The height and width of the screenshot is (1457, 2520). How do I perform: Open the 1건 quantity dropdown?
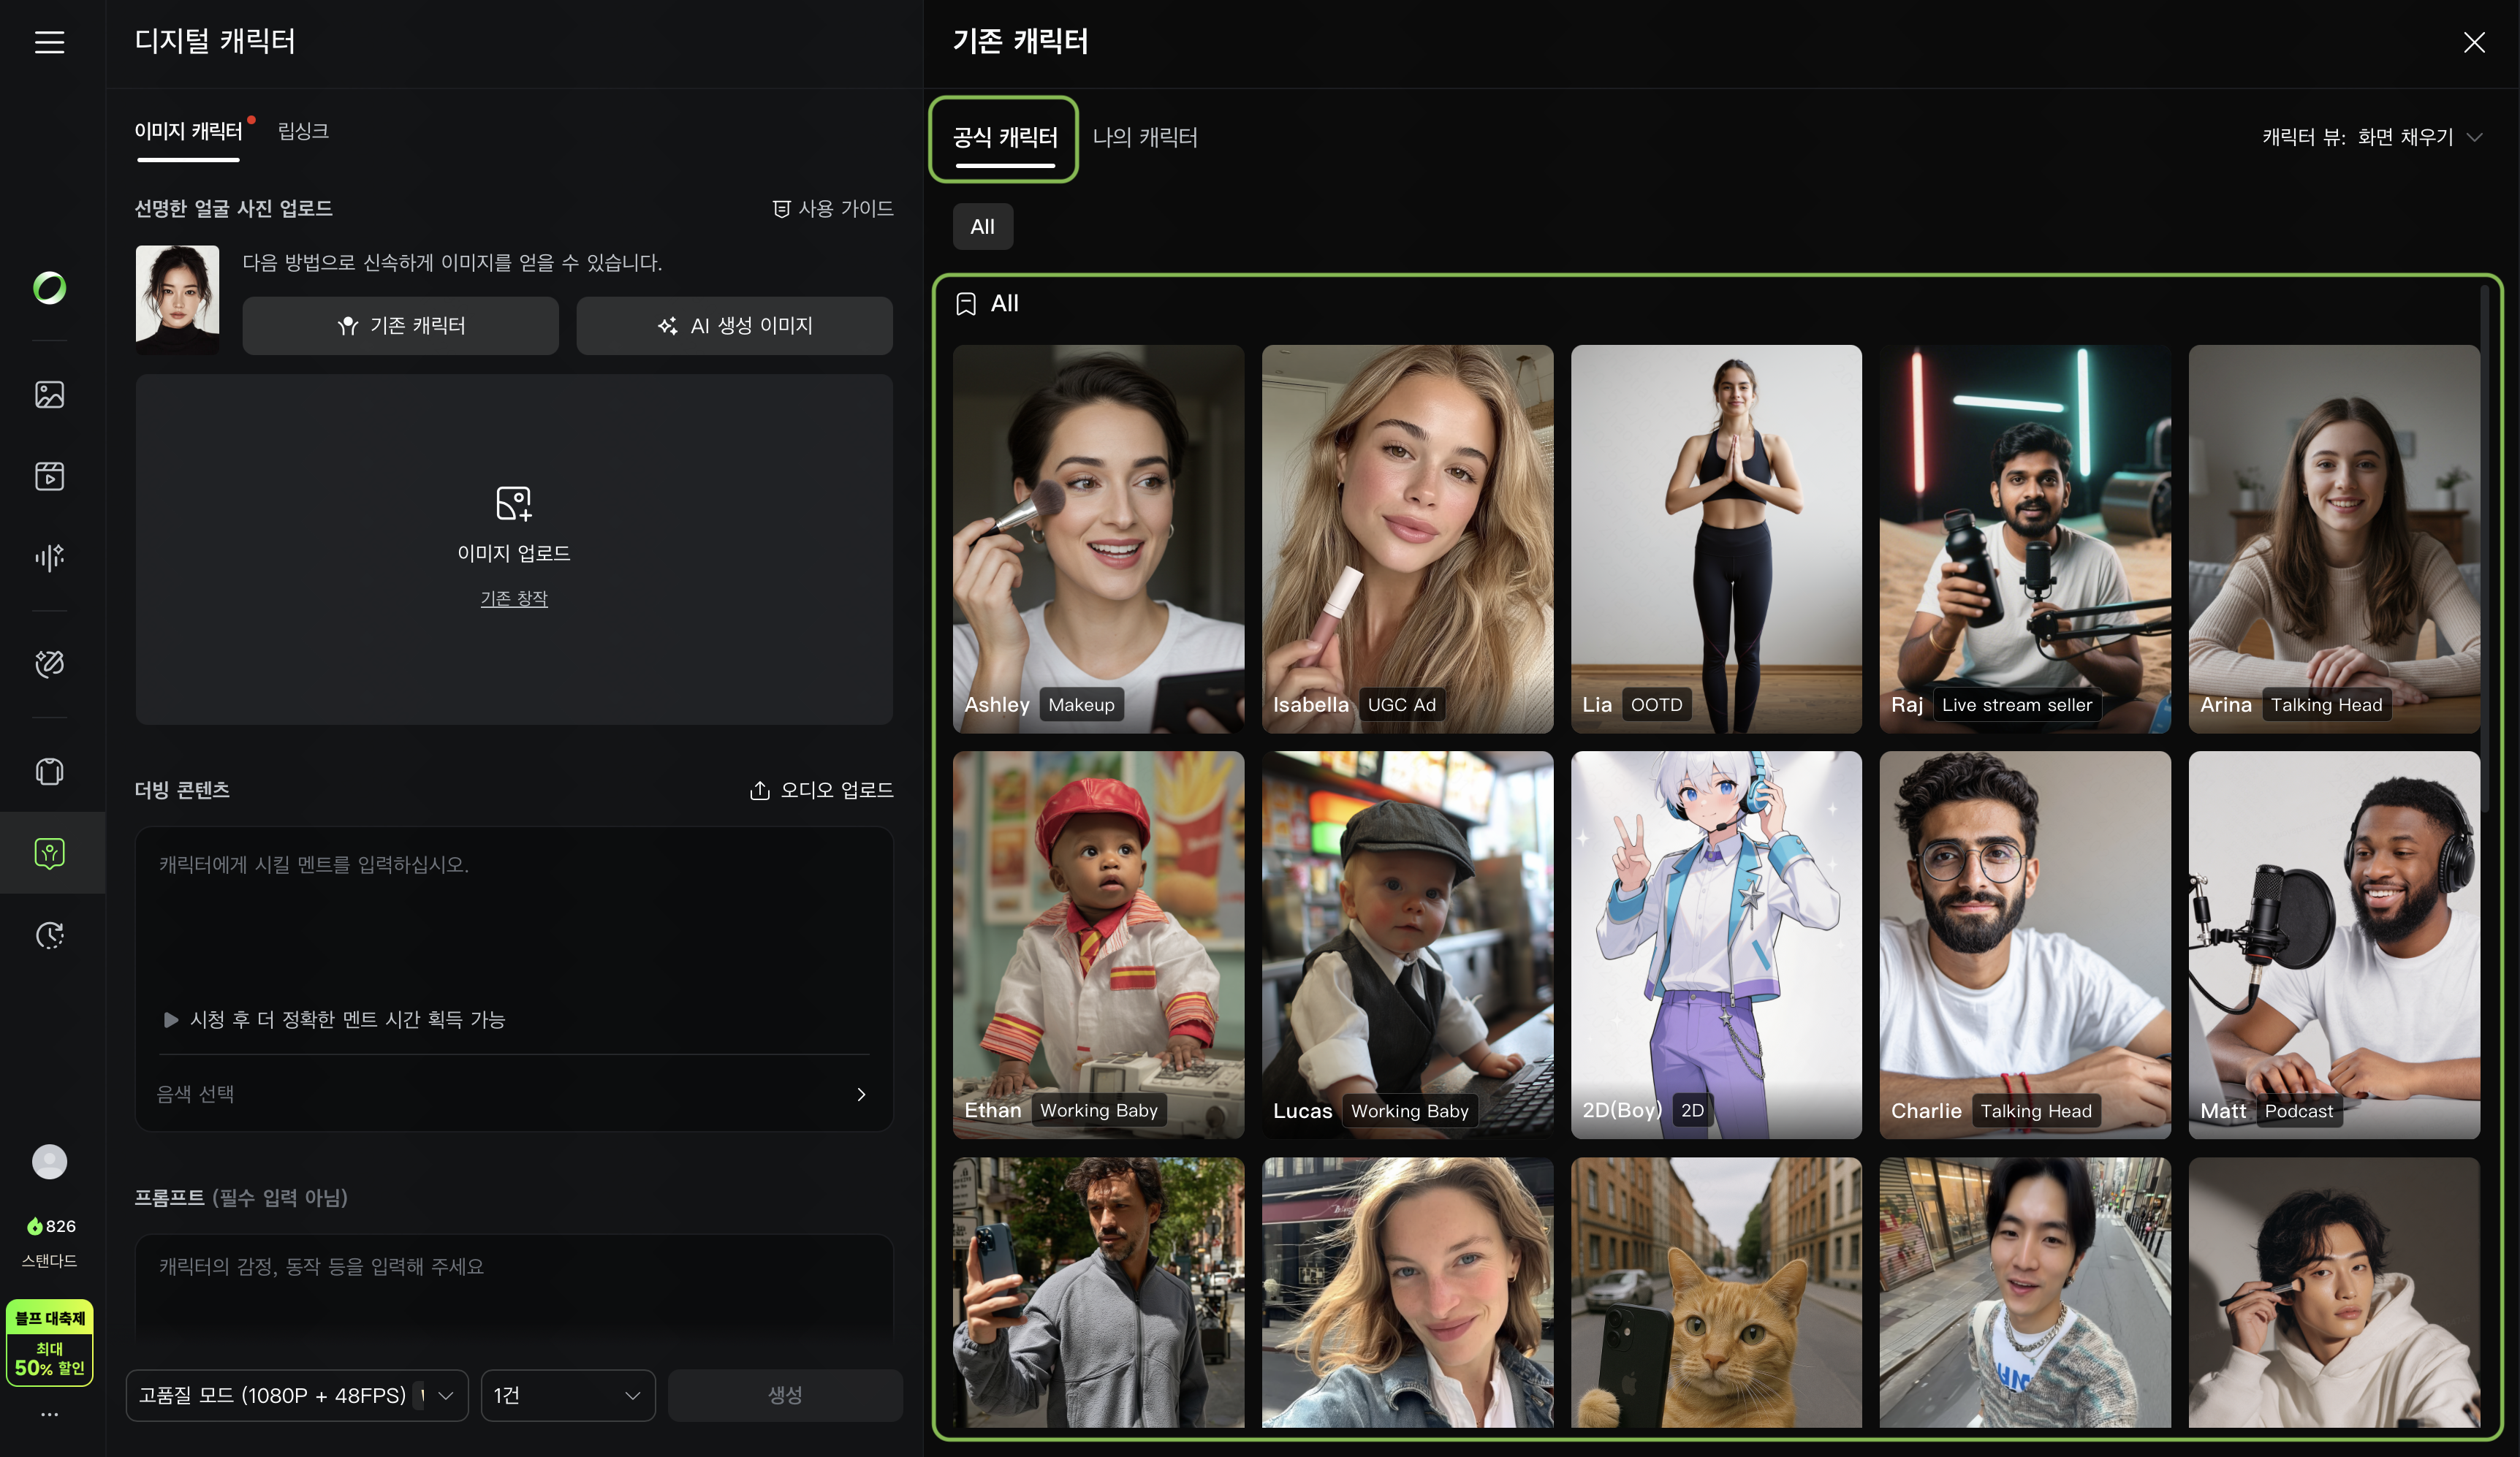(x=568, y=1396)
